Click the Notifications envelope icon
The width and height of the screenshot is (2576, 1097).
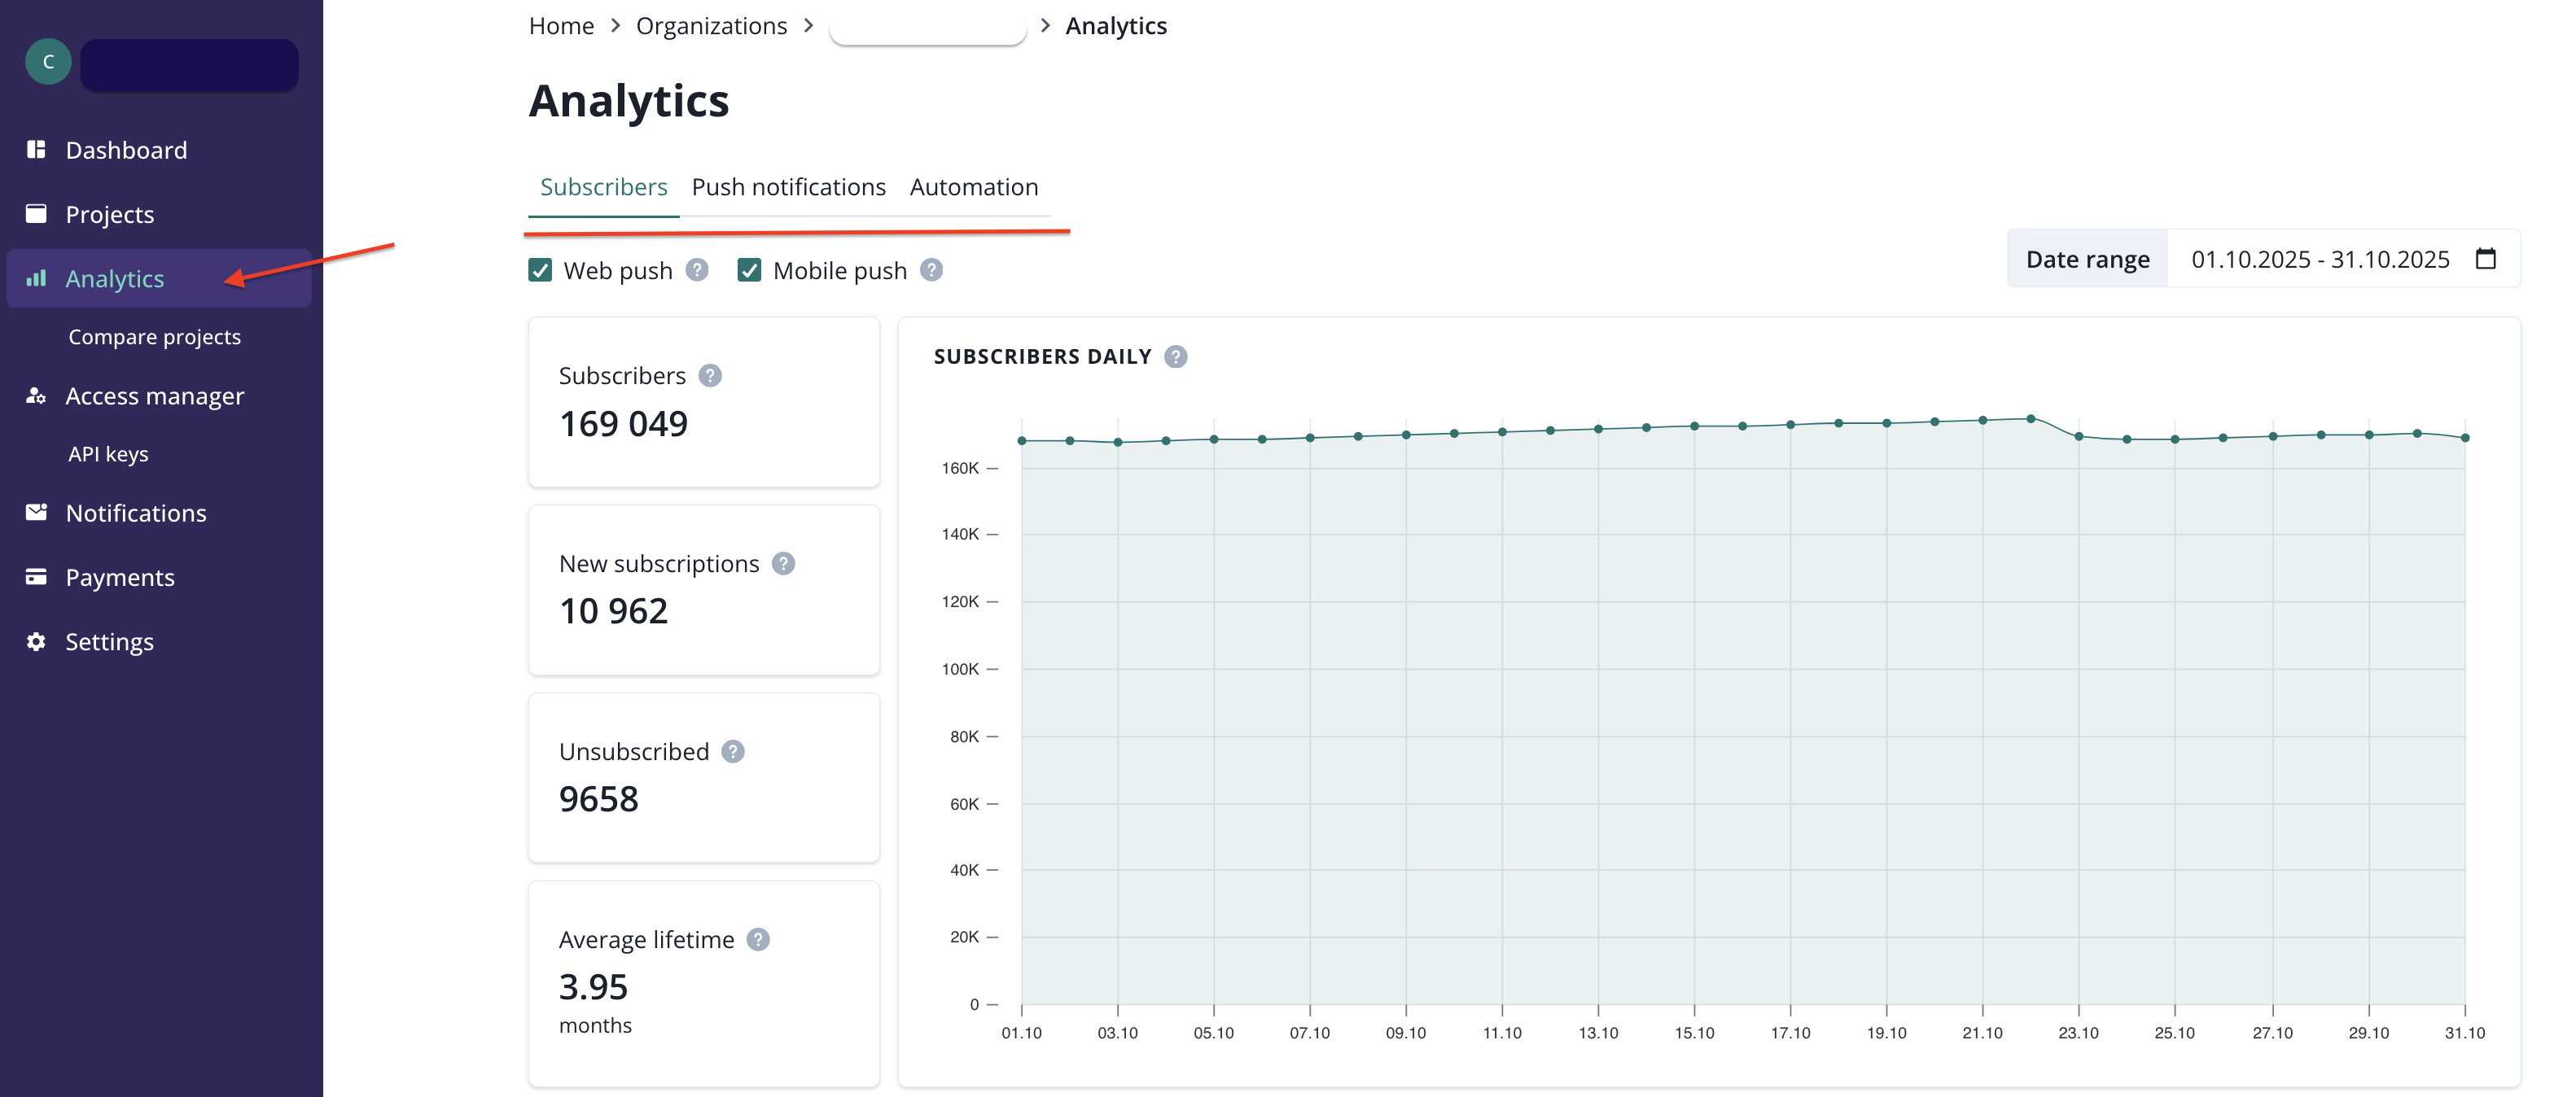tap(36, 513)
